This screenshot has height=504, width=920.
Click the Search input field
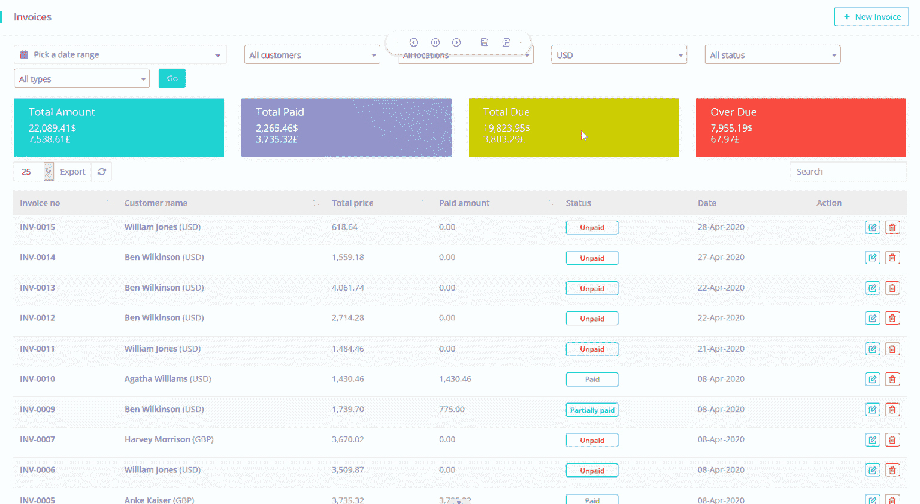tap(848, 172)
